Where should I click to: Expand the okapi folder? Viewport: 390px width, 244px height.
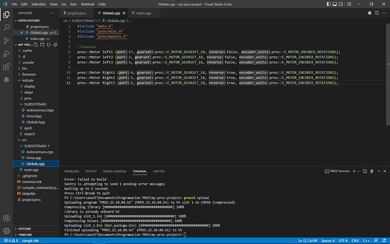pos(28,92)
